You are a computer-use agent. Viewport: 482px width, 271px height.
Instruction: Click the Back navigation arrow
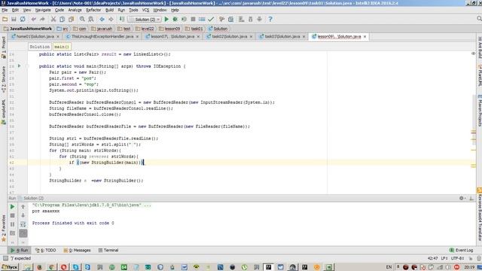click(x=102, y=19)
